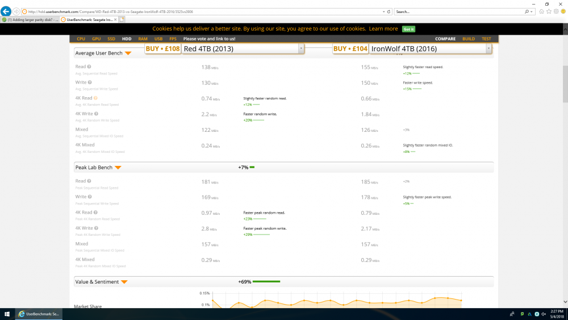Open the browser settings gear icon
This screenshot has width=568, height=320.
[x=556, y=11]
